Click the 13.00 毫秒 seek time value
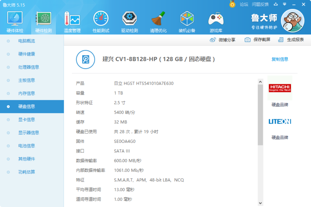Screen dimensions: 311x207 tap(124, 190)
